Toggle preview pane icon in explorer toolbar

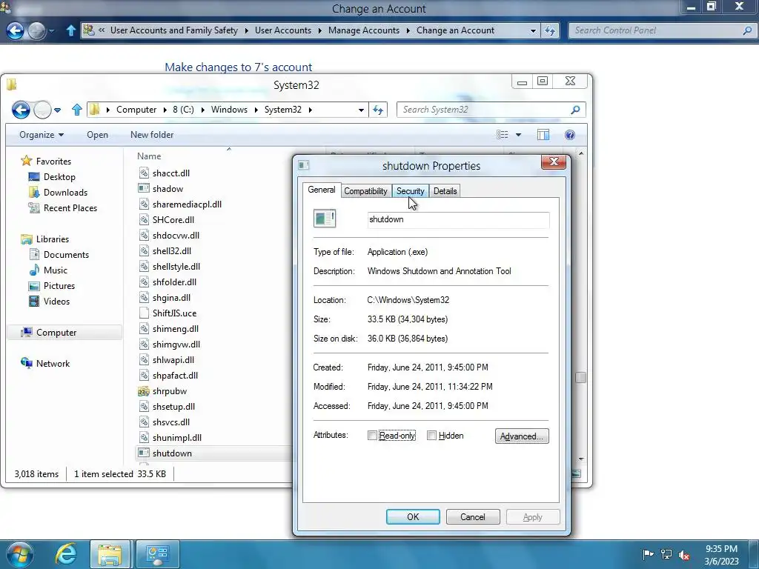point(543,135)
